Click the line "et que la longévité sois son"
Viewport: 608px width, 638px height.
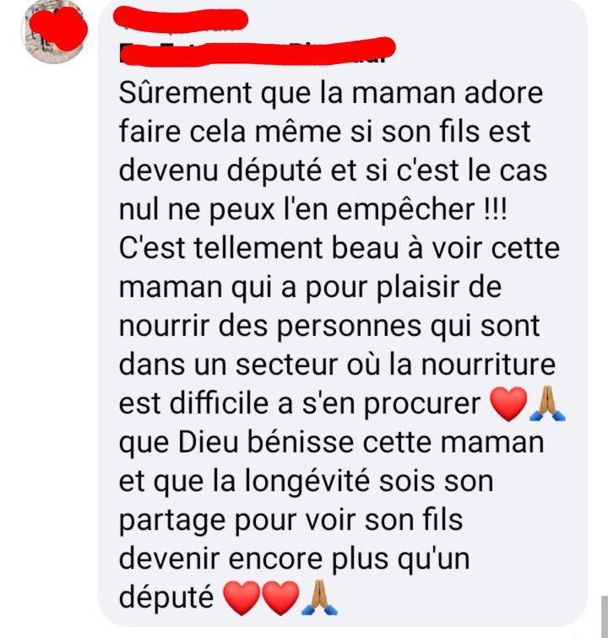click(307, 481)
